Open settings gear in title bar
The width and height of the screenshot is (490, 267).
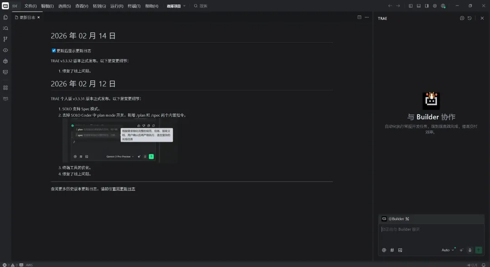[435, 6]
